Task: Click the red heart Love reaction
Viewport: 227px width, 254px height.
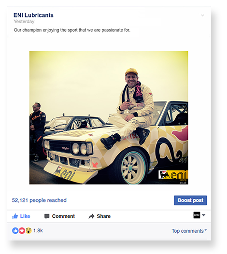Action: coord(22,230)
